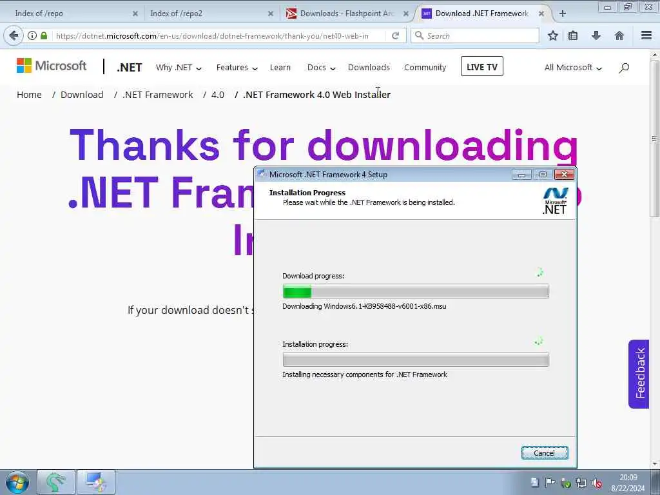Go to Home breadcrumb link
Viewport: 660px width, 495px height.
[x=29, y=95]
